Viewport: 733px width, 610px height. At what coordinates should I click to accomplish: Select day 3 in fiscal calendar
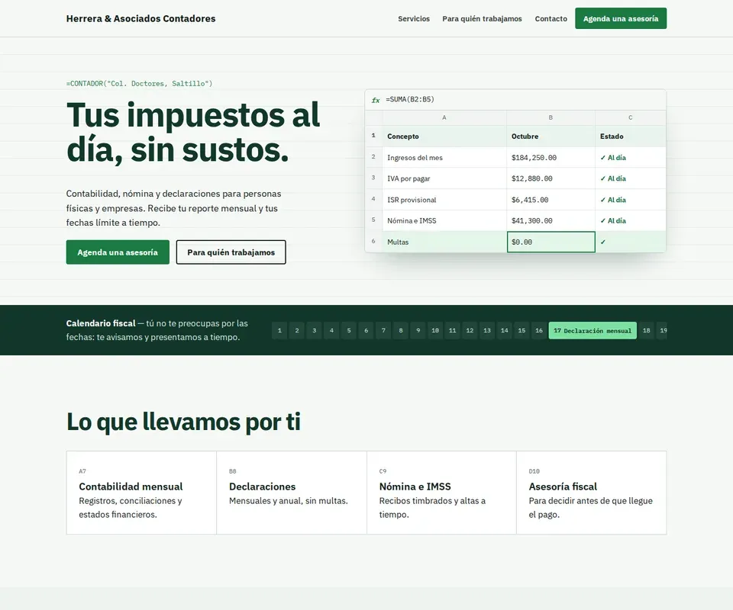point(314,330)
